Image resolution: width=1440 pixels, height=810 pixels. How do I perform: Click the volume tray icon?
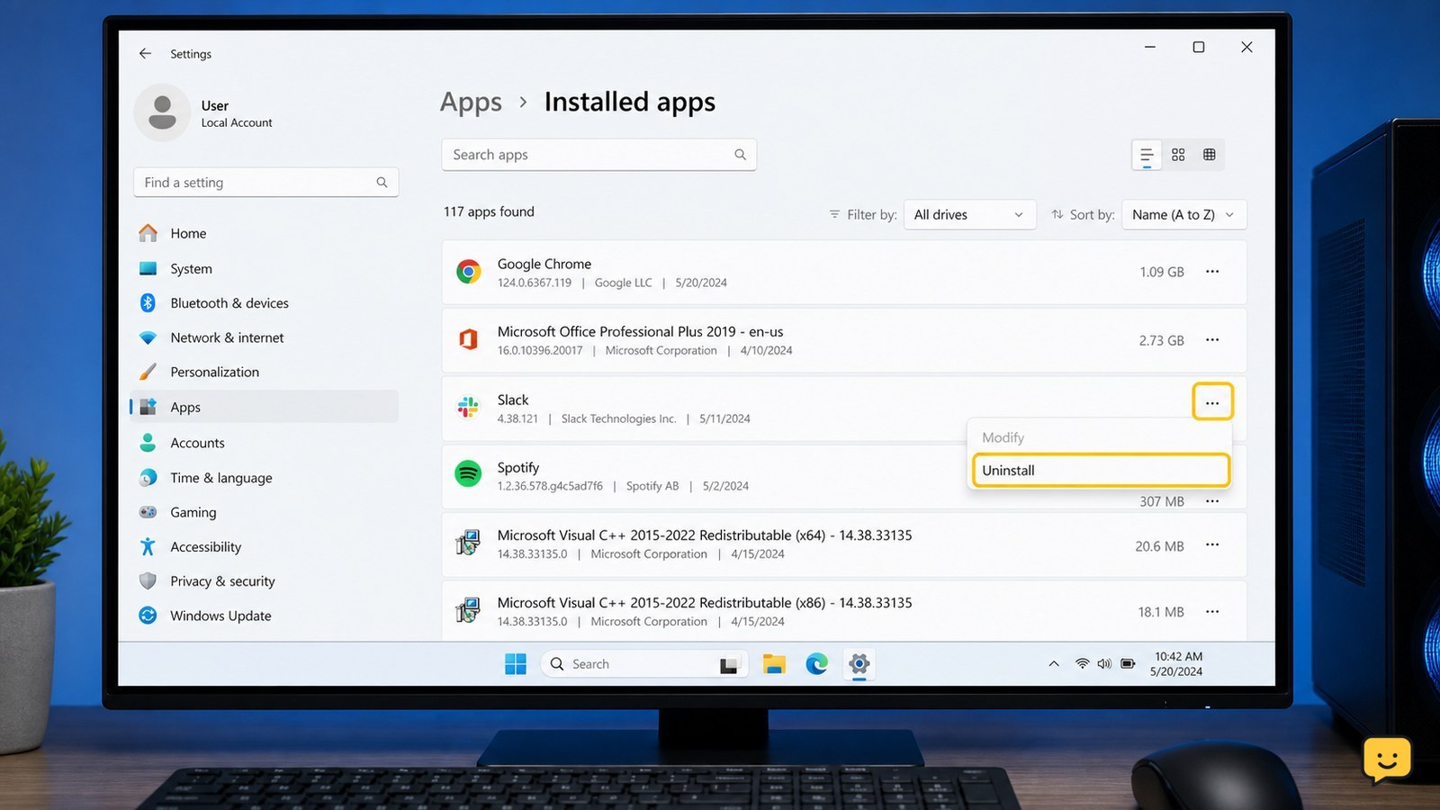[1104, 664]
